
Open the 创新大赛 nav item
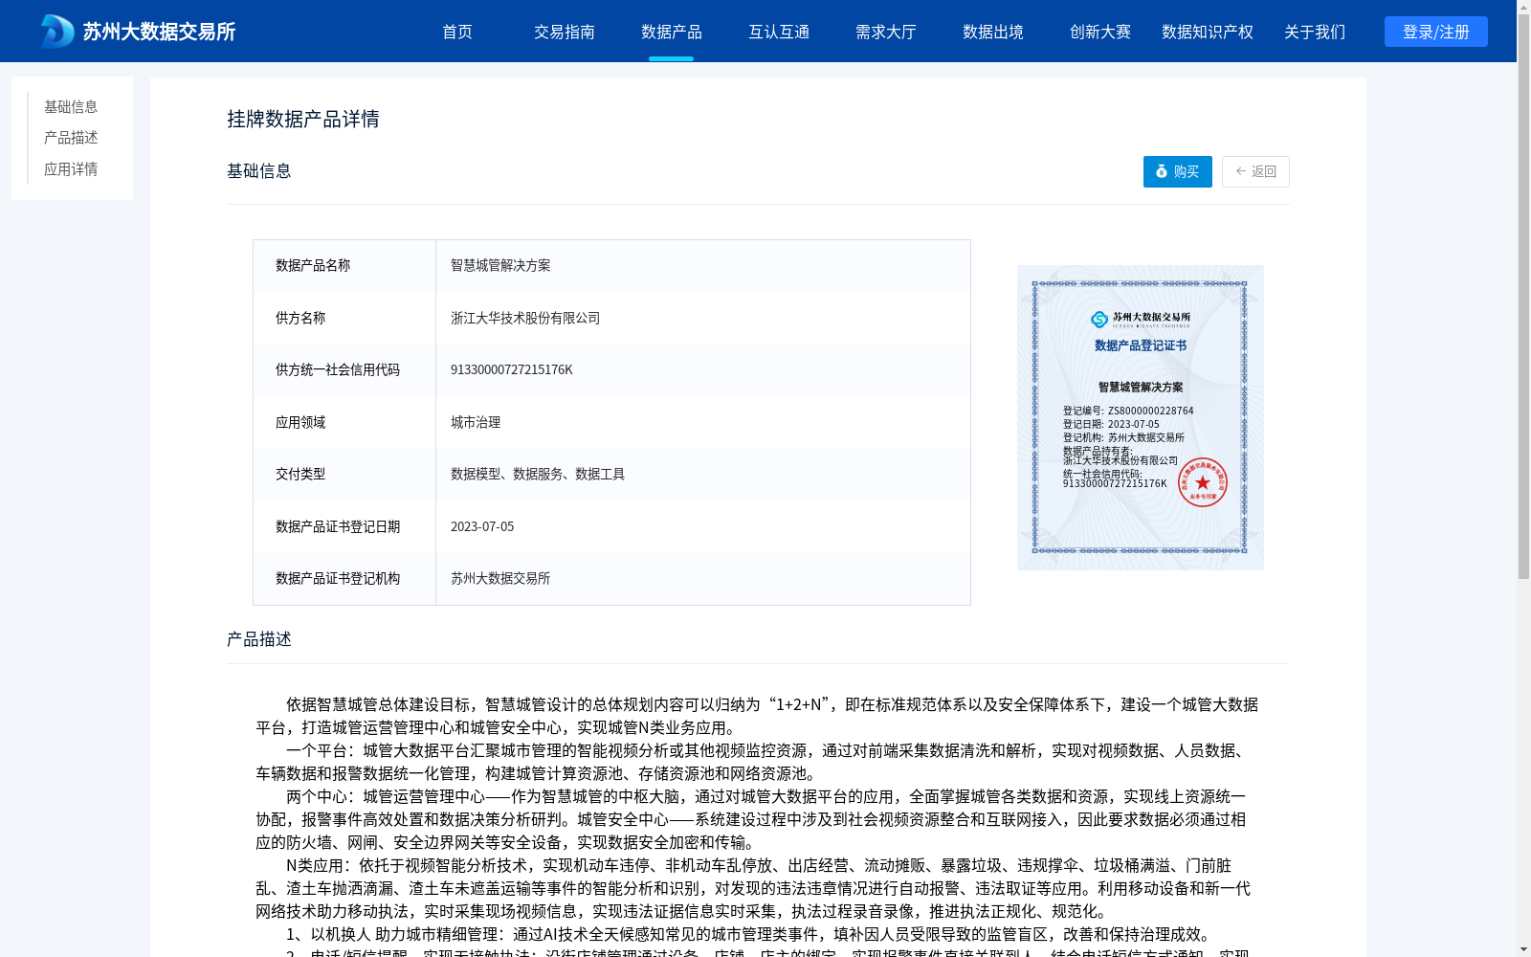point(1100,32)
